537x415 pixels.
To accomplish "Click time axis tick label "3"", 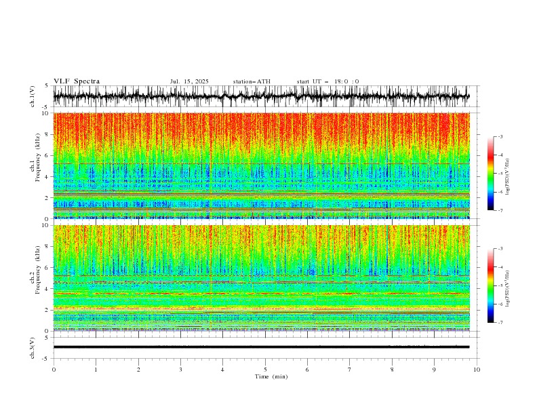I will point(180,370).
